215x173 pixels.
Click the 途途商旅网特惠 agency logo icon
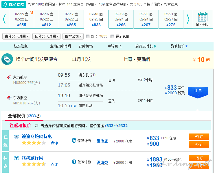point(16,137)
